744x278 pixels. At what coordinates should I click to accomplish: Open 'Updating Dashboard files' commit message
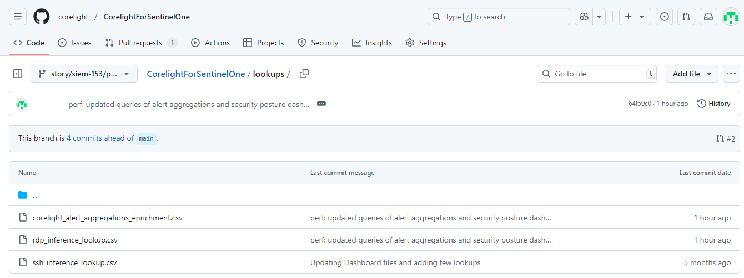click(x=395, y=262)
